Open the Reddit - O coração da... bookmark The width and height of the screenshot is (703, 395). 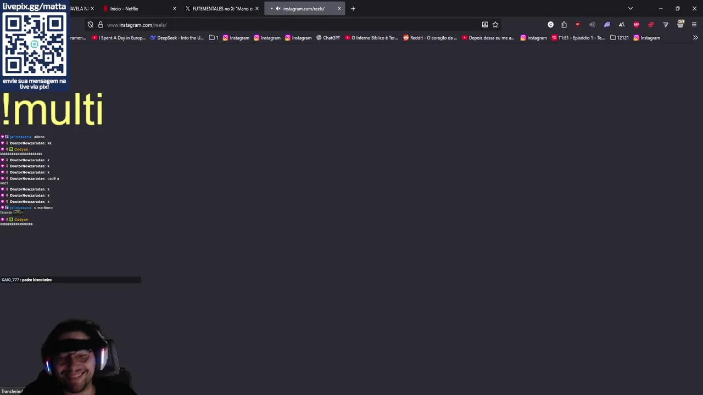coord(430,38)
